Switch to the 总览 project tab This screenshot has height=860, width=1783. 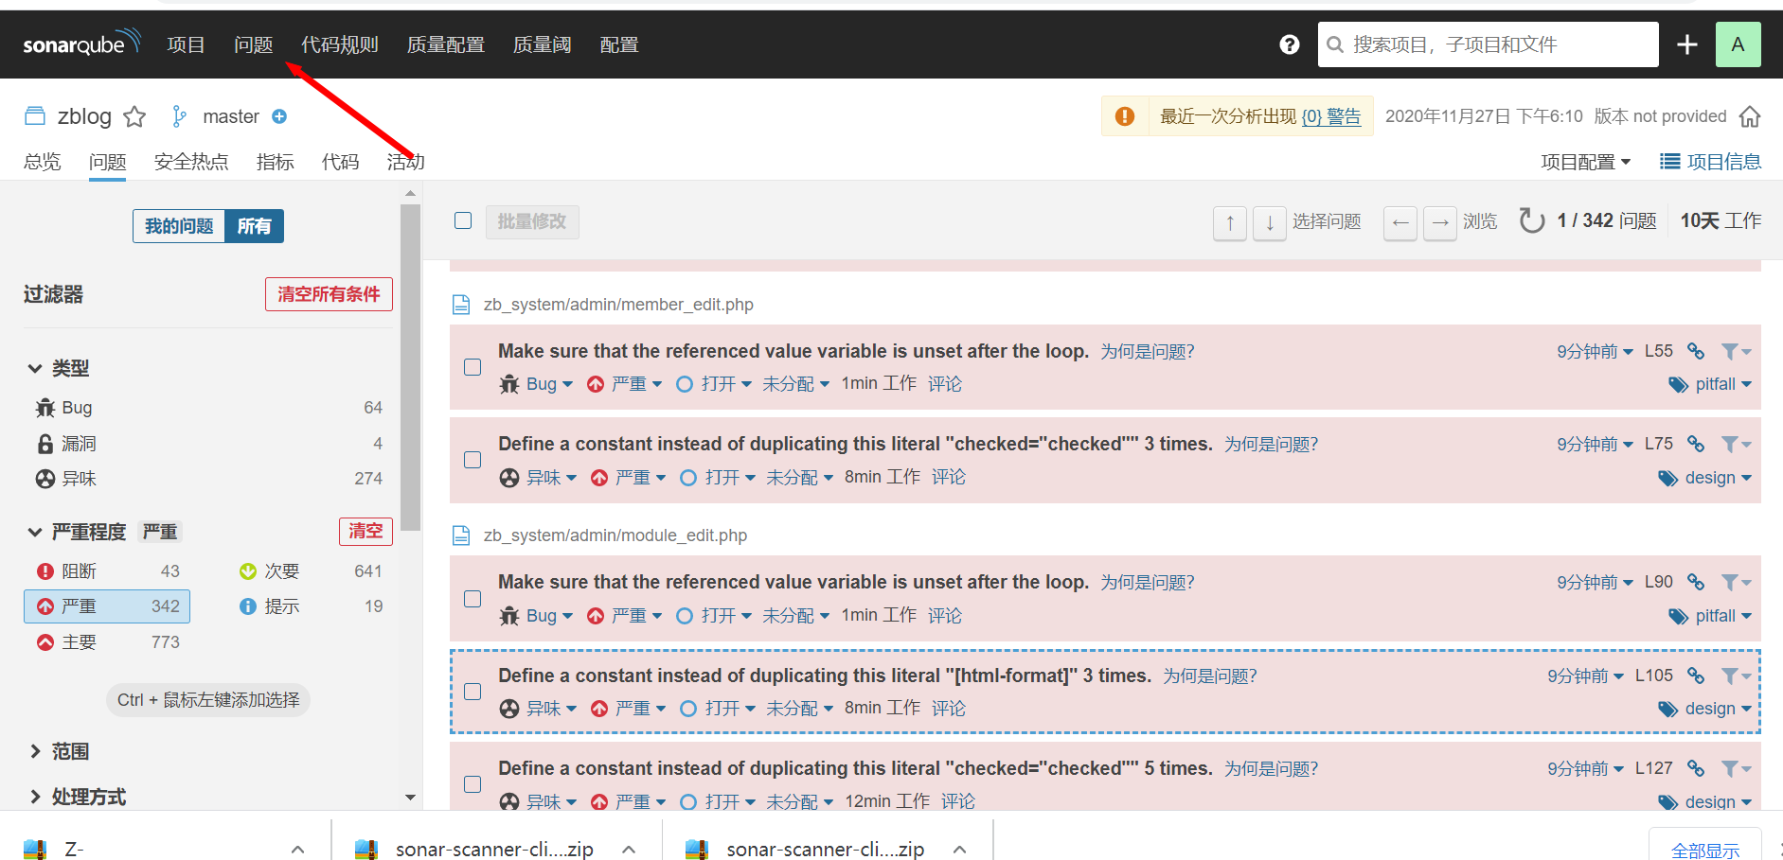click(x=42, y=162)
